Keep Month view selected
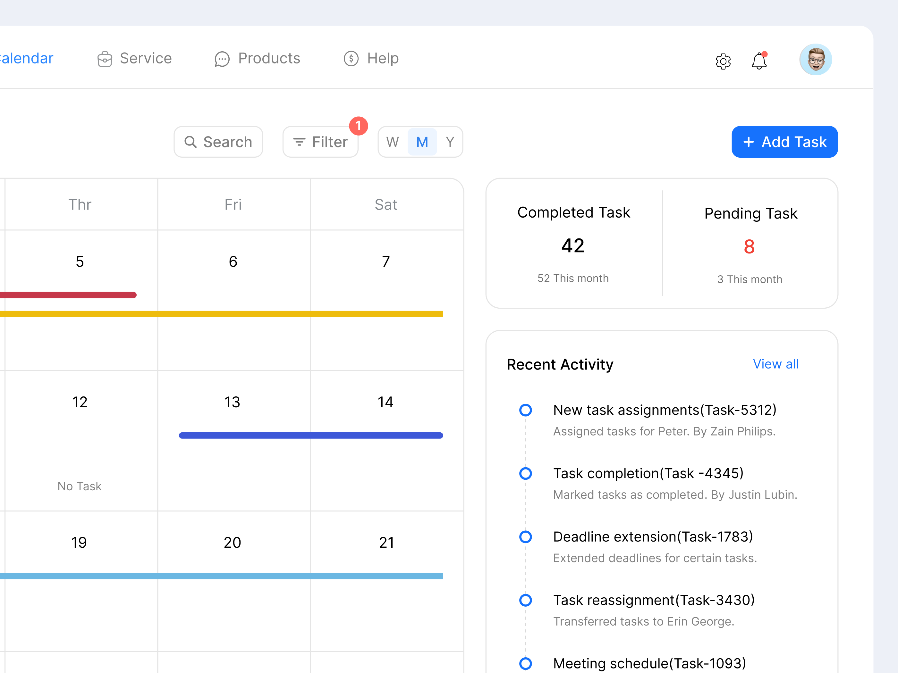The height and width of the screenshot is (673, 898). click(x=422, y=142)
